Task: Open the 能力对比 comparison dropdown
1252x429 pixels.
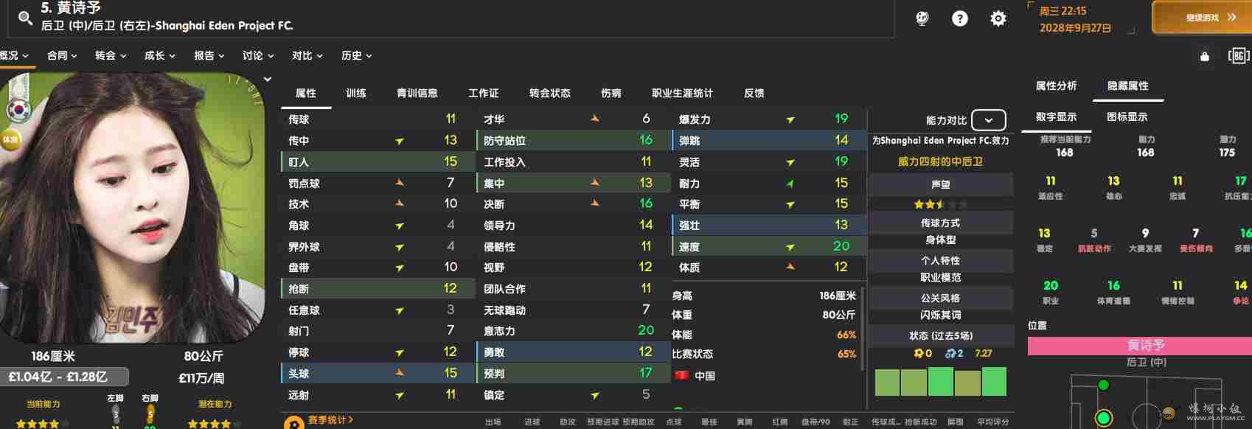Action: (988, 120)
